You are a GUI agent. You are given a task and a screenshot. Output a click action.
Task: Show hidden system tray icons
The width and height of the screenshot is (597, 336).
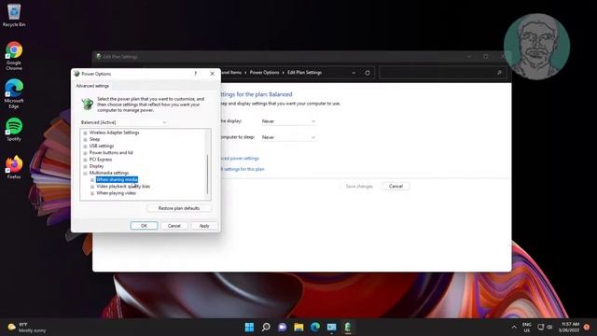[x=514, y=327]
